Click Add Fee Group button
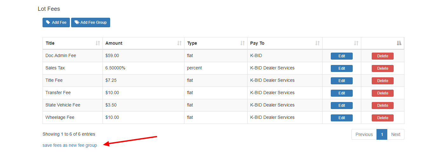 click(x=91, y=23)
